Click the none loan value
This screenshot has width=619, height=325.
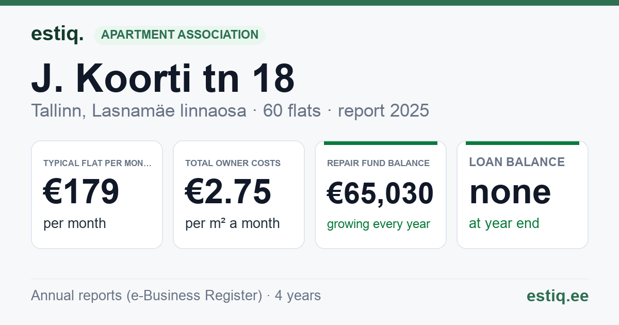click(x=510, y=192)
